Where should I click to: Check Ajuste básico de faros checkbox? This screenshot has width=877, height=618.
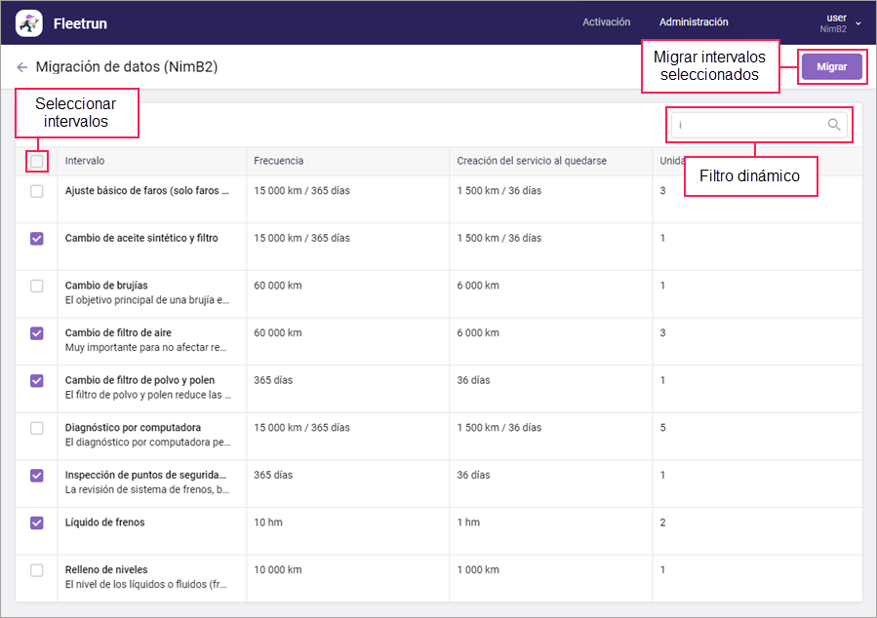[37, 191]
